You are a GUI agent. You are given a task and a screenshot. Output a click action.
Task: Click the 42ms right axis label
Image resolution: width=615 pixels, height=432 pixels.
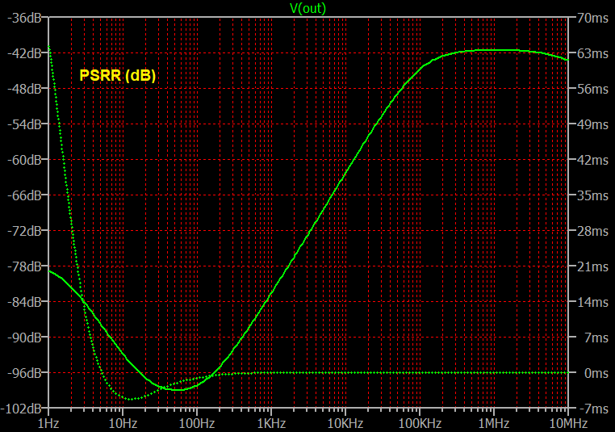point(592,160)
